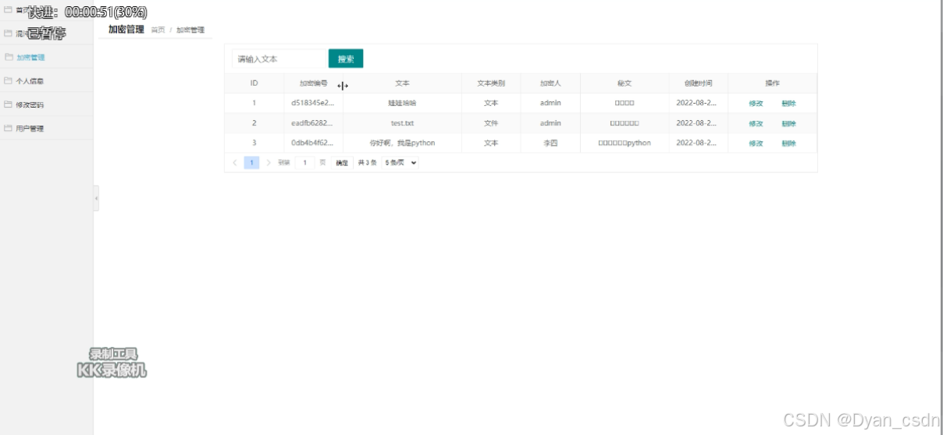
Task: Click the 加密编号 column header
Action: pos(313,83)
